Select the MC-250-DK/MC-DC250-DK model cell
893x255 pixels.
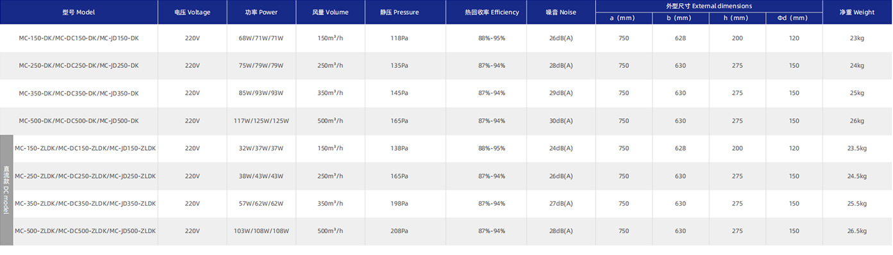79,65
